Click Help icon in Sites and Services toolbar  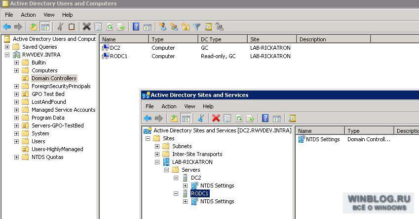coord(265,118)
